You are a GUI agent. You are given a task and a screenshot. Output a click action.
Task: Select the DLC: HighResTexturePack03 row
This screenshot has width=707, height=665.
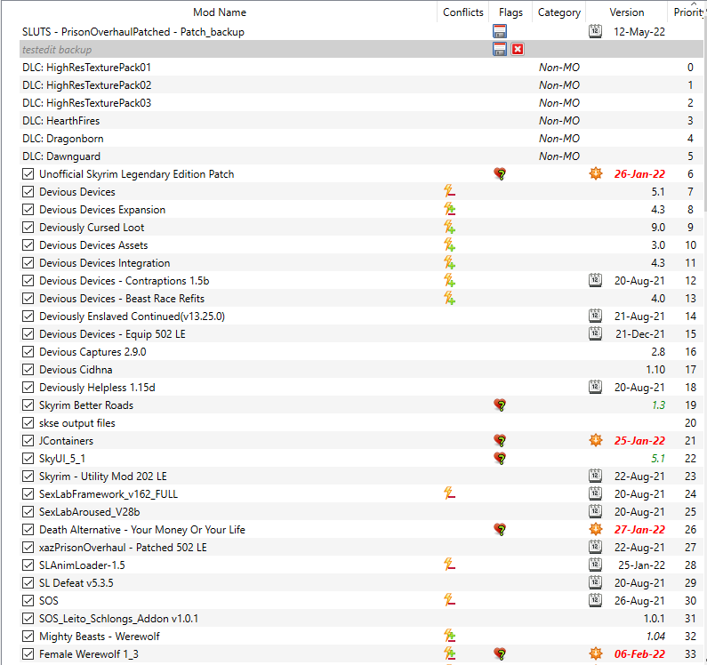[362, 103]
